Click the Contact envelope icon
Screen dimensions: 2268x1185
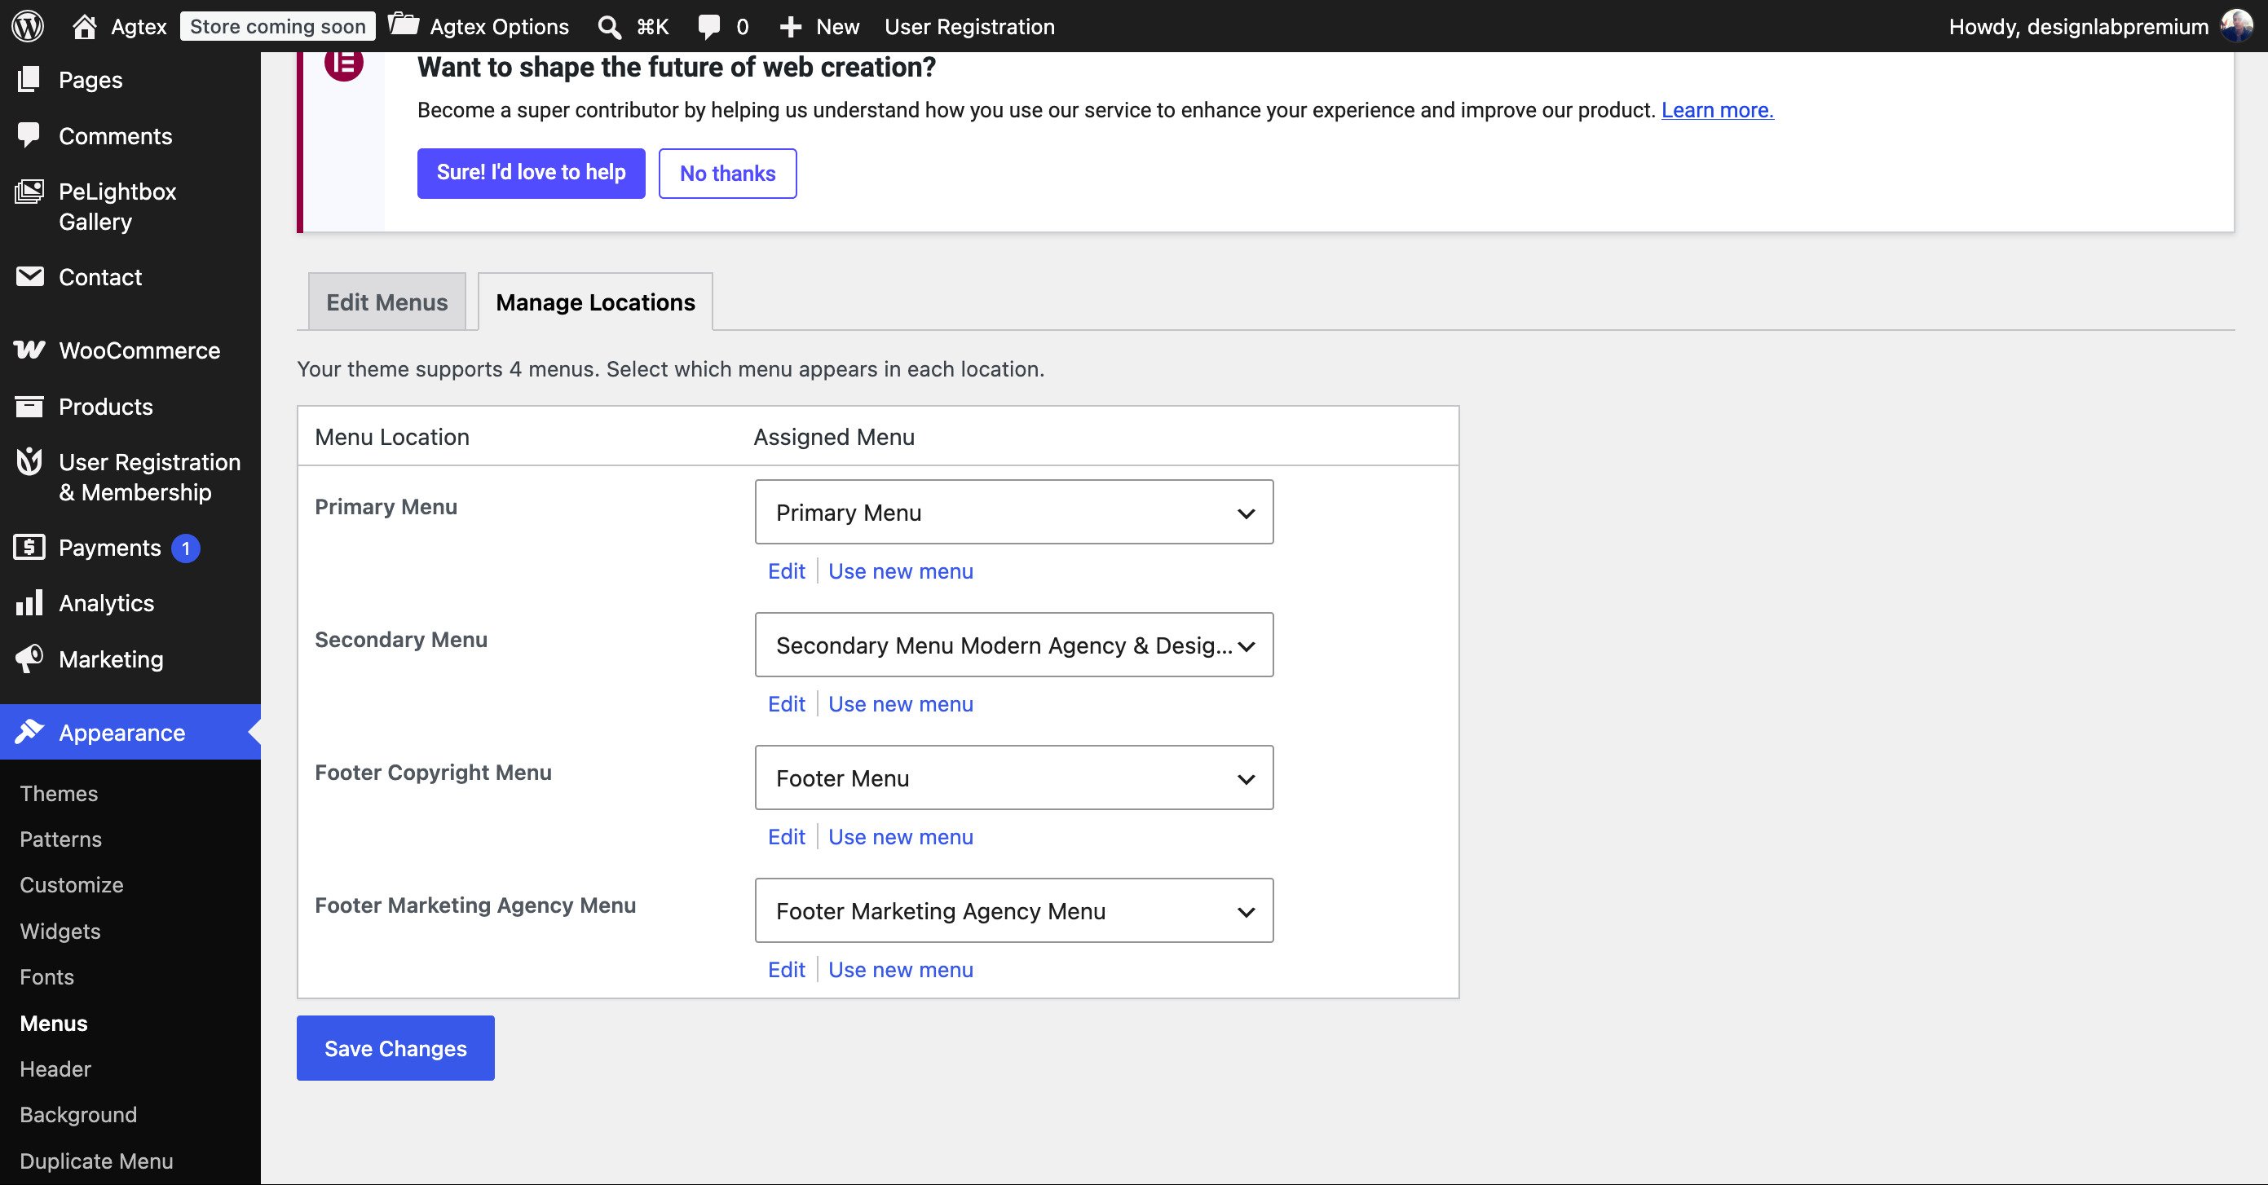tap(29, 276)
